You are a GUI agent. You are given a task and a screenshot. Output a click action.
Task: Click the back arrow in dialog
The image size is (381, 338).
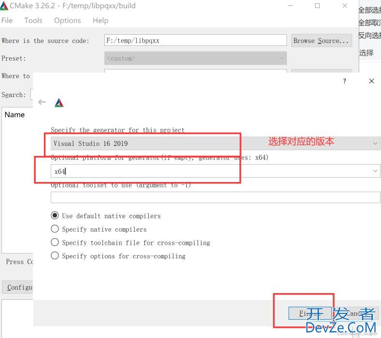(x=42, y=102)
